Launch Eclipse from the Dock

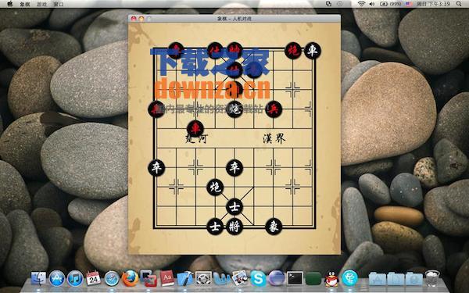point(277,278)
